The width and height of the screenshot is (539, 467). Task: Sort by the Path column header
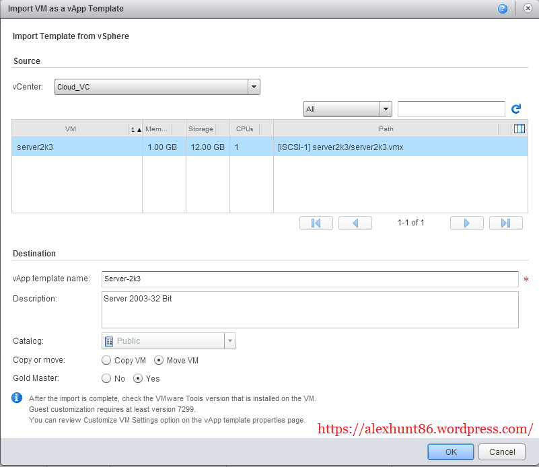[386, 129]
